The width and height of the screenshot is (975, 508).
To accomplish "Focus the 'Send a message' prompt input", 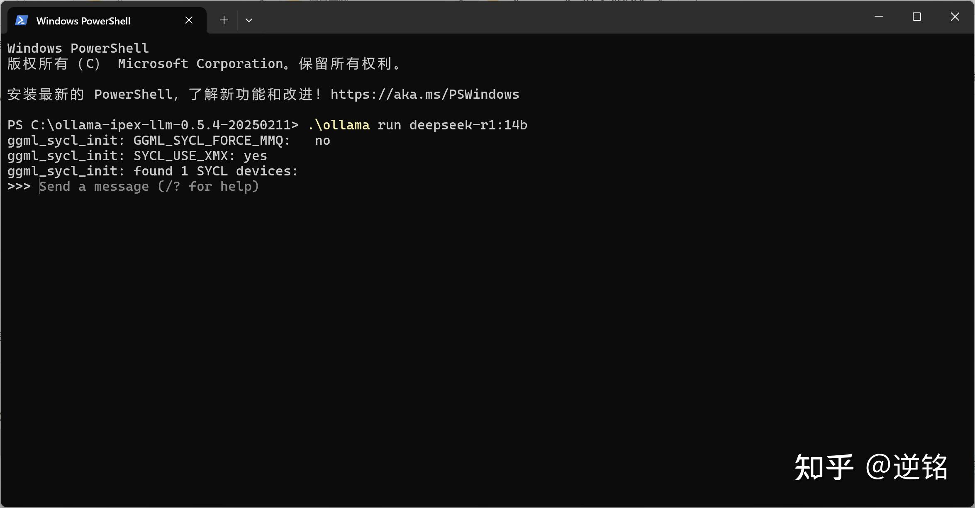I will [149, 187].
